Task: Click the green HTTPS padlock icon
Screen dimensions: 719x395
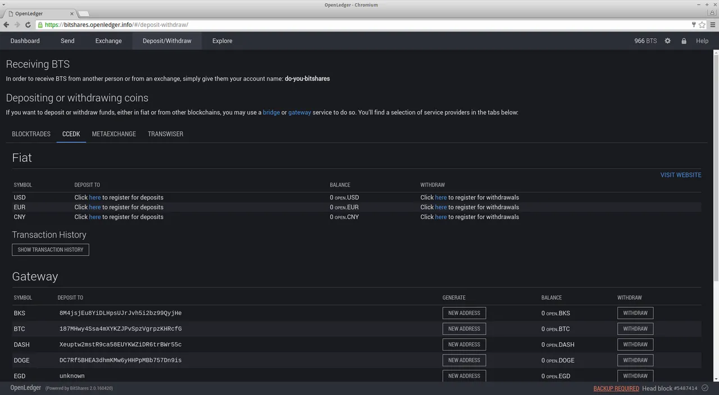Action: tap(40, 25)
